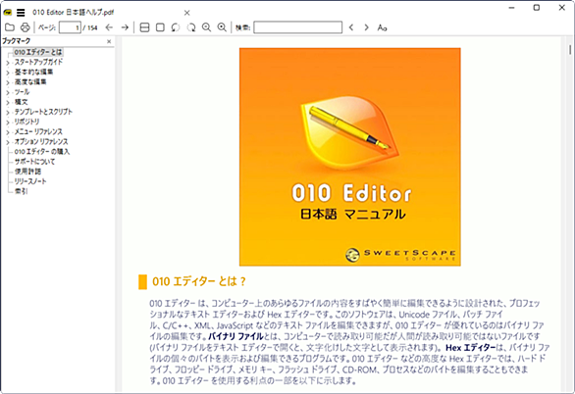Open bookmark スタートアップガイド
The width and height of the screenshot is (575, 394).
tap(38, 62)
